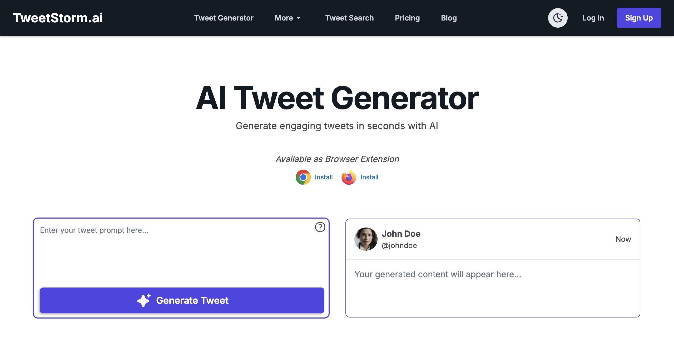Go to Tweet Search page
This screenshot has height=343, width=674.
tap(349, 18)
